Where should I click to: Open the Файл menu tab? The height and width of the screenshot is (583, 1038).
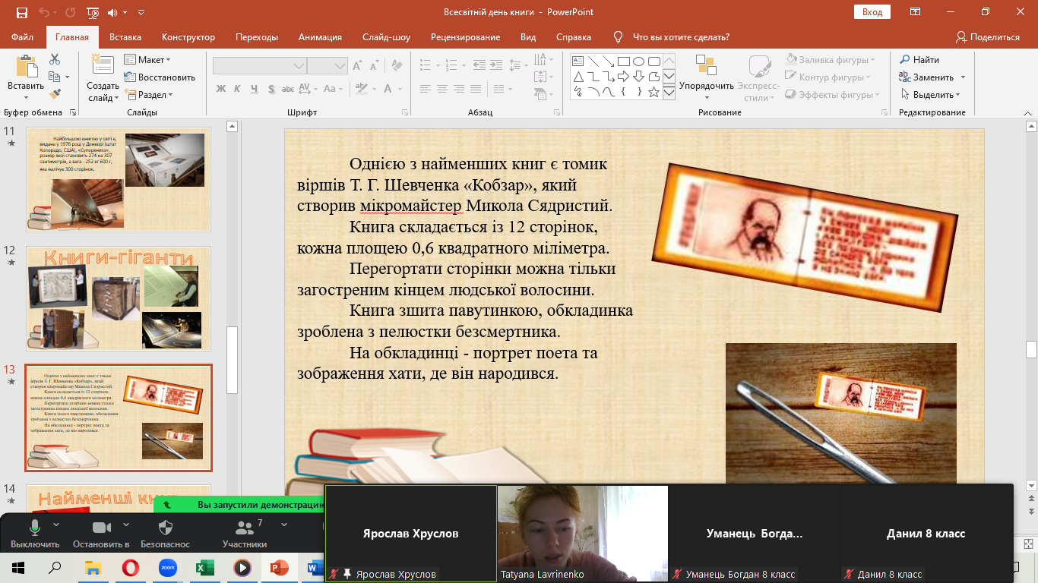tap(23, 37)
